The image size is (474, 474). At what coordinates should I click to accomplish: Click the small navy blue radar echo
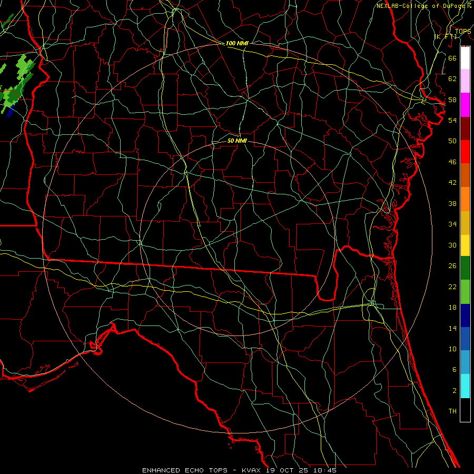pyautogui.click(x=11, y=111)
